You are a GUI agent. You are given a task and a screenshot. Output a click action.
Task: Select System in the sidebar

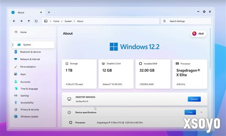33,45
